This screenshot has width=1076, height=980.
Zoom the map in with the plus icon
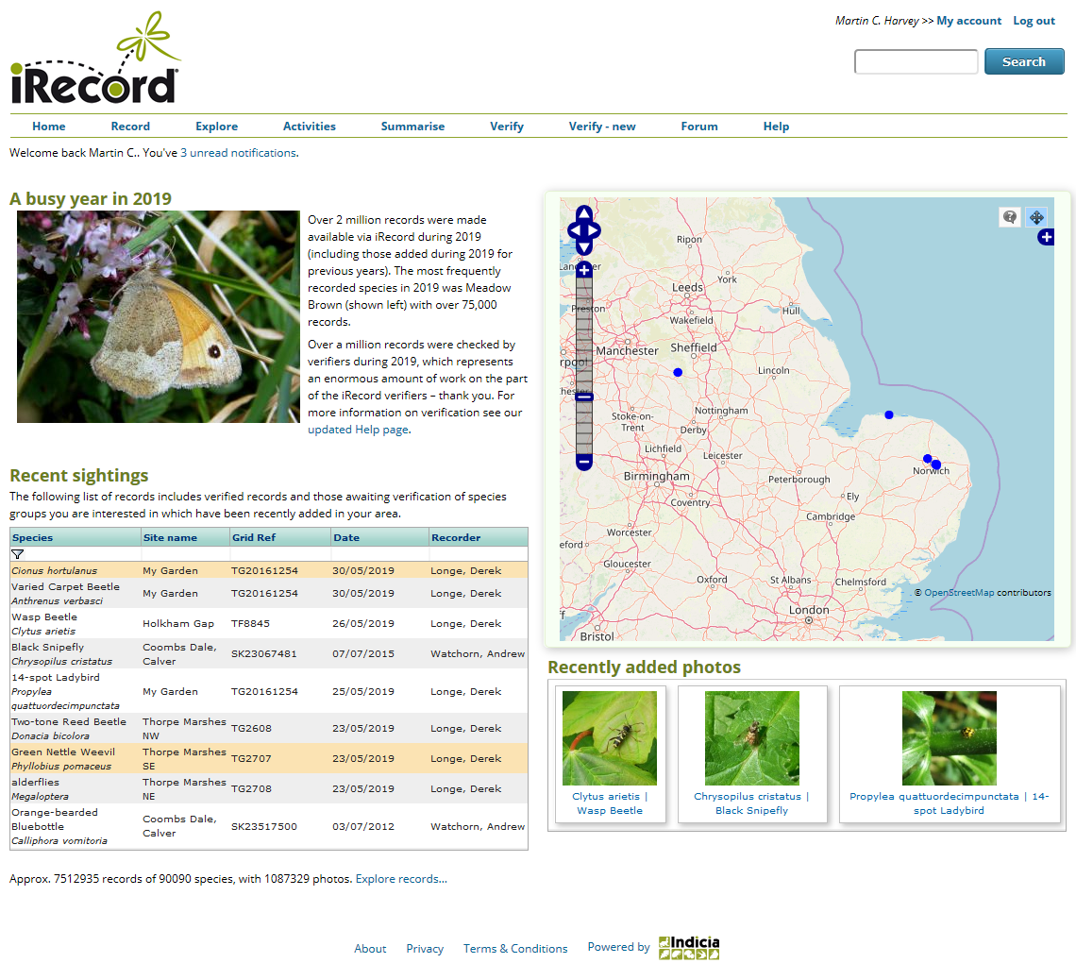(x=583, y=270)
